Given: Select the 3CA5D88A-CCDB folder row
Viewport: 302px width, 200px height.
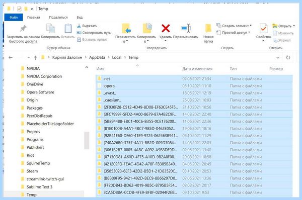Looking at the screenshot, I should tap(194, 192).
